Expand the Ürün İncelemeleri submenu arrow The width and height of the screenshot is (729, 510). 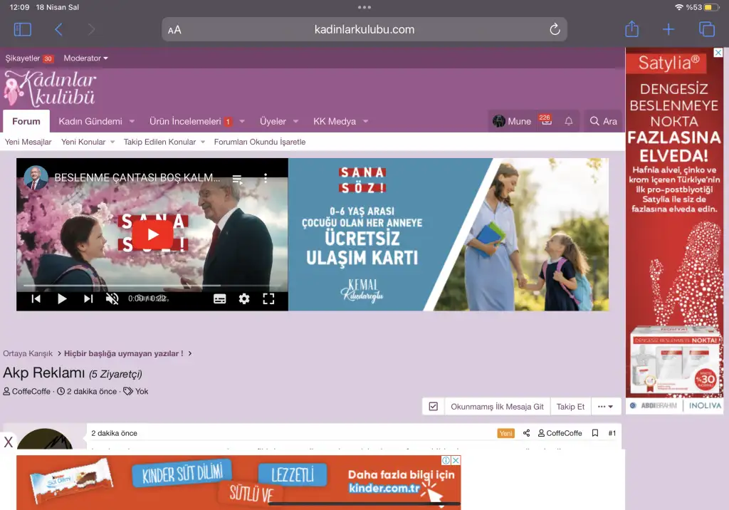tap(242, 122)
